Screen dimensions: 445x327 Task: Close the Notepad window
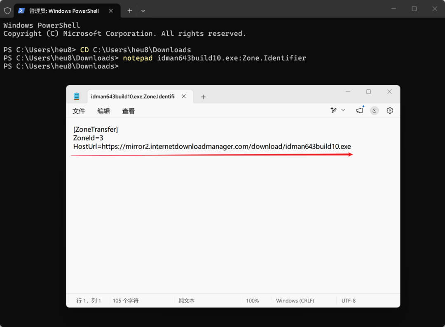[390, 91]
